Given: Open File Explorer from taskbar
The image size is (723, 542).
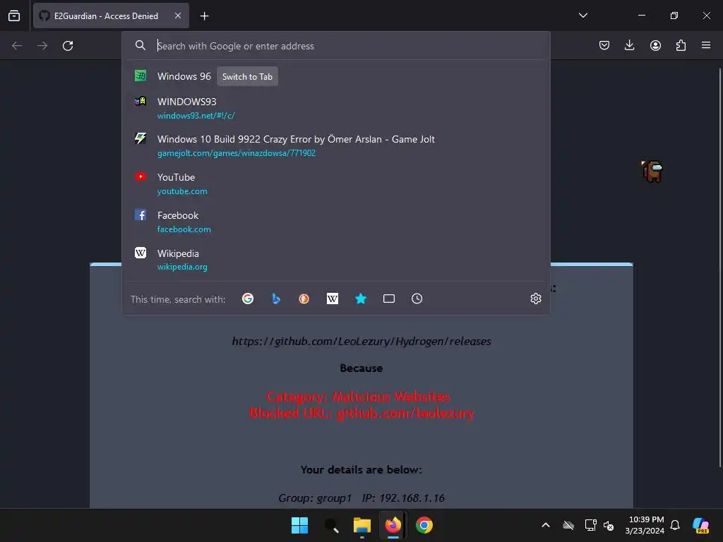Looking at the screenshot, I should tap(362, 525).
